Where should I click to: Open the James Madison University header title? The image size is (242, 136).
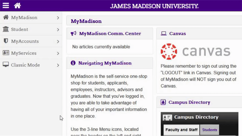[x=154, y=6]
